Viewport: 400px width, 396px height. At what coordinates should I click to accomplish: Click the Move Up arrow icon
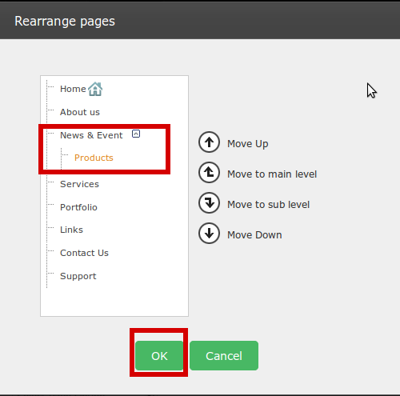tap(209, 142)
